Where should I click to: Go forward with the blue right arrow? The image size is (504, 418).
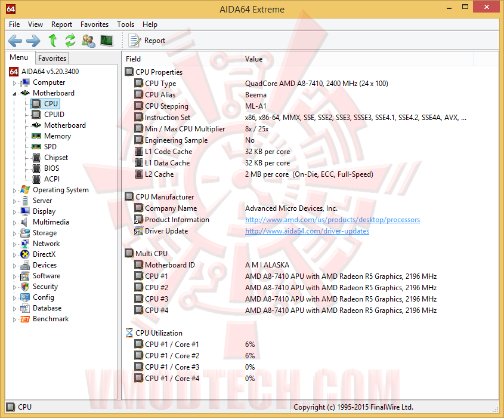coord(33,41)
